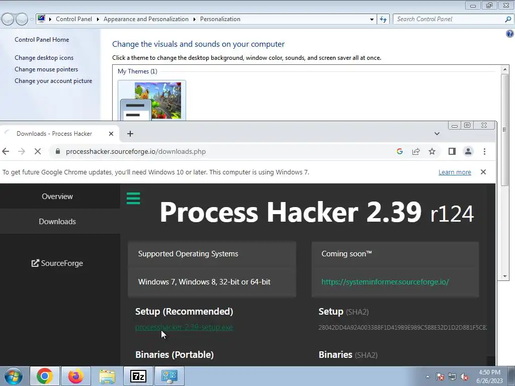Image resolution: width=515 pixels, height=386 pixels.
Task: Open the Learn more link in the infobar
Action: pyautogui.click(x=455, y=172)
